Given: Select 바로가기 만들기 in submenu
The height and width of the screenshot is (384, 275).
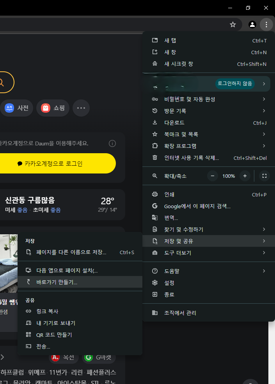Looking at the screenshot, I should pyautogui.click(x=80, y=282).
